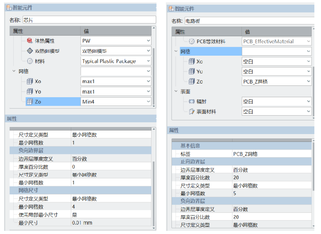
Task: Click the 表面材料 surface material icon
Action: pyautogui.click(x=191, y=112)
